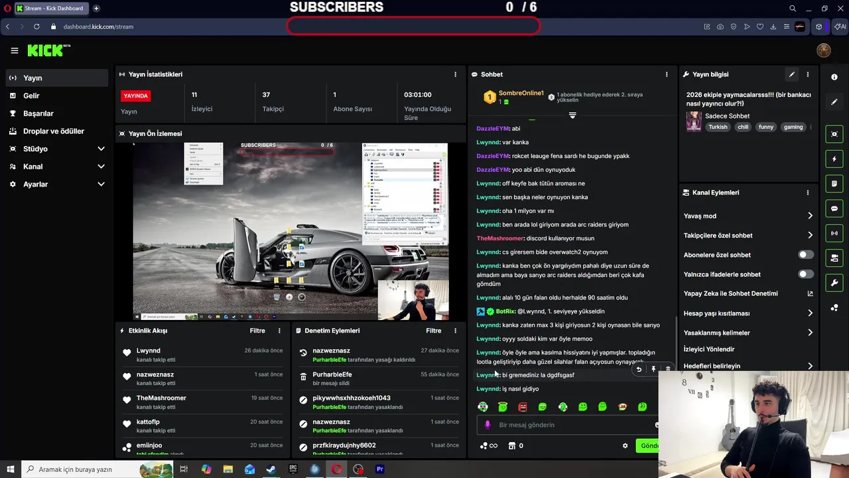Click nazweznasz in Etkinlik Akışı list
The image size is (849, 478).
coord(155,374)
